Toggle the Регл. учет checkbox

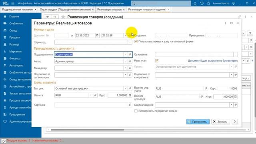[157, 60]
